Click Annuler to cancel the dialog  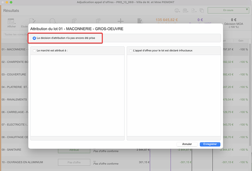(x=187, y=144)
